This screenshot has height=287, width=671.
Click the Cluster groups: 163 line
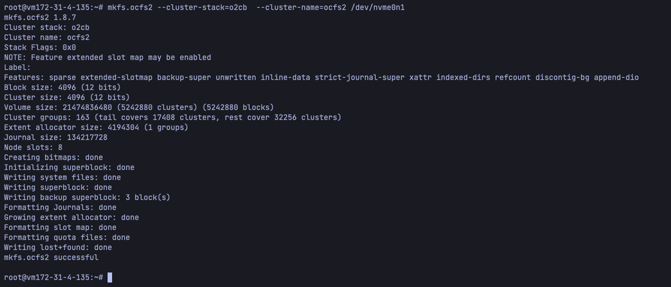pos(173,117)
